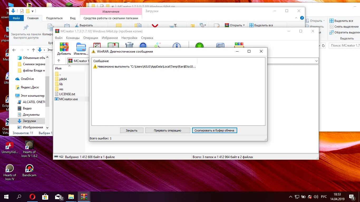360x202 pixels.
Task: Open the WinRAR Справка menu
Action: pos(147,38)
